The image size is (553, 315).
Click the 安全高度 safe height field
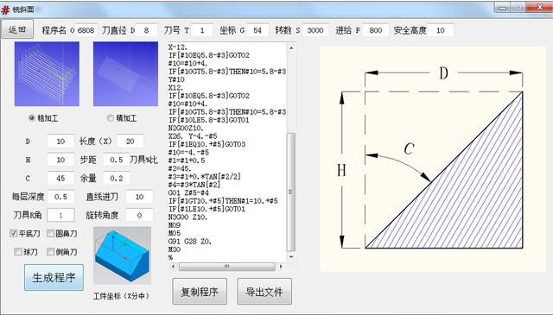441,30
